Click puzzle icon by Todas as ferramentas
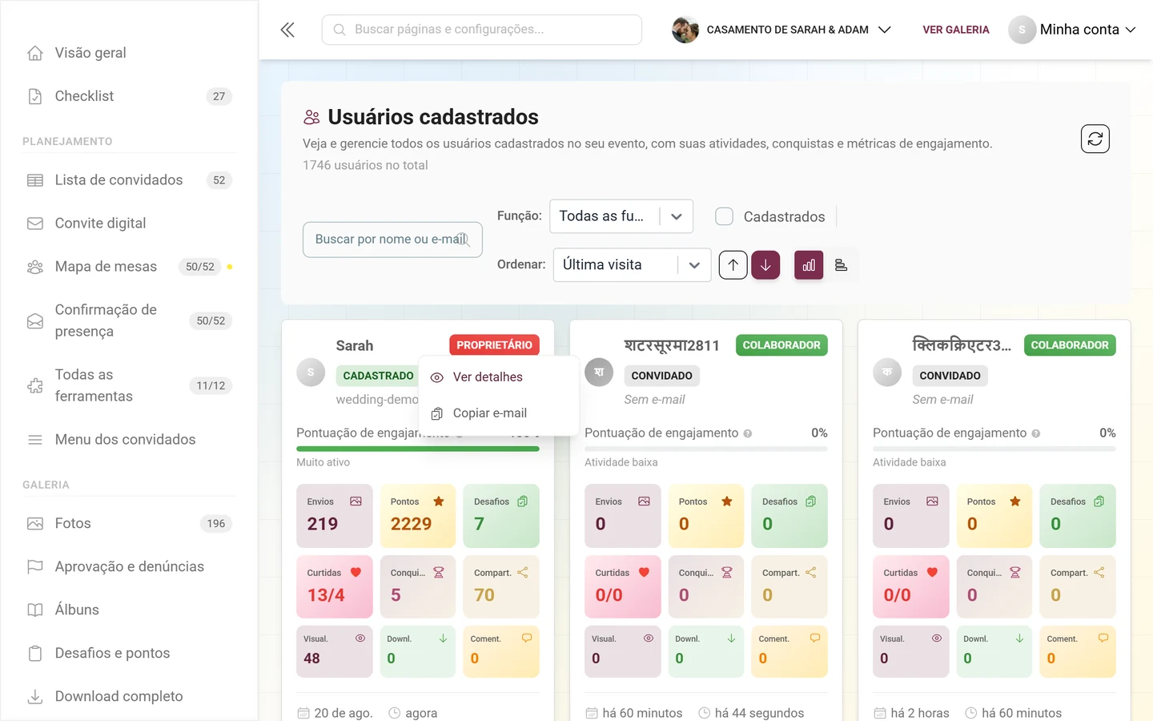 coord(35,385)
